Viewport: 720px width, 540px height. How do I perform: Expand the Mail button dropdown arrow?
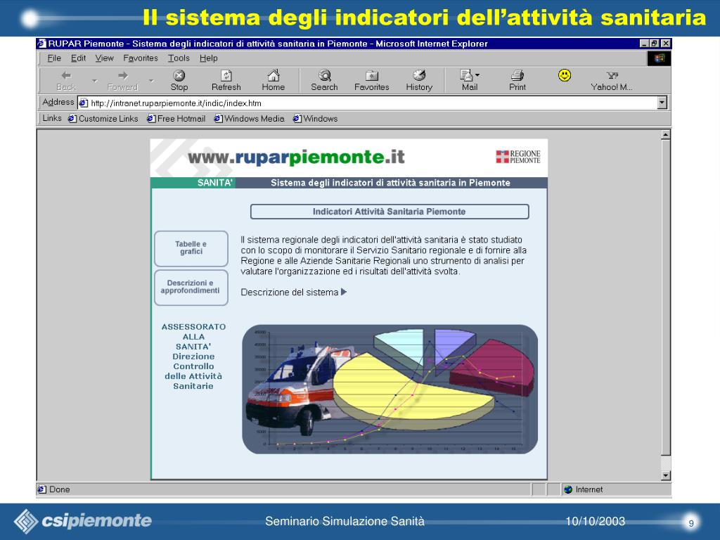(478, 75)
